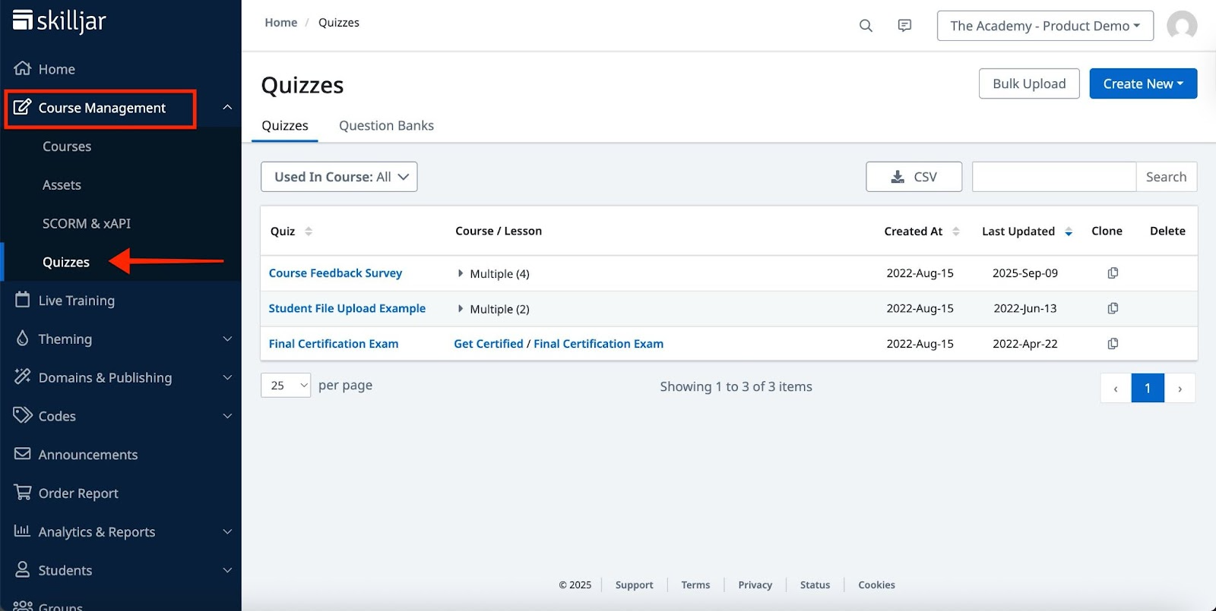
Task: Click the quiz search input field
Action: coord(1053,177)
